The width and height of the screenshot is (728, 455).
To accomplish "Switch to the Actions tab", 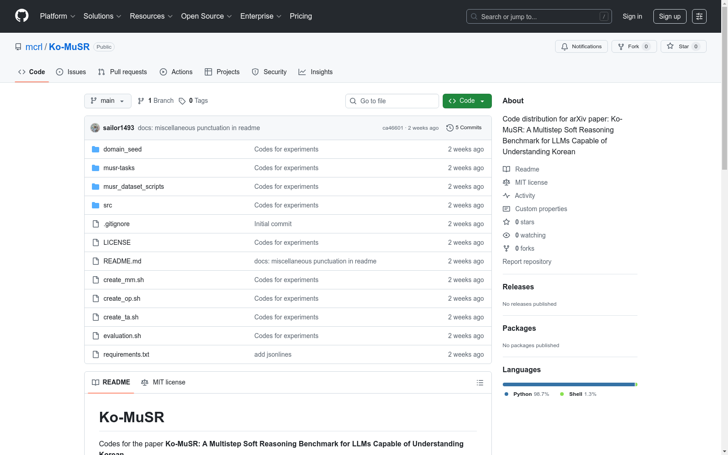I will [x=176, y=72].
